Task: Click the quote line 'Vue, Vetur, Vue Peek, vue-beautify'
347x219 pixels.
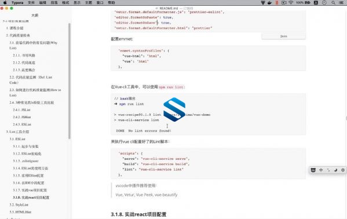Action: coord(147,195)
